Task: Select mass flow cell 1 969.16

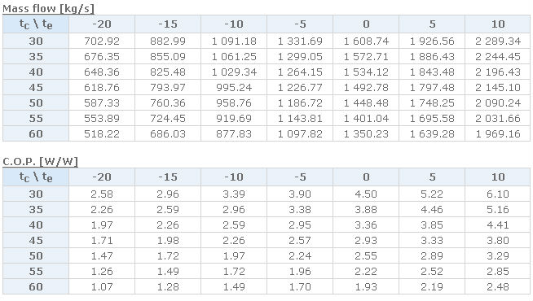Action: pos(498,133)
